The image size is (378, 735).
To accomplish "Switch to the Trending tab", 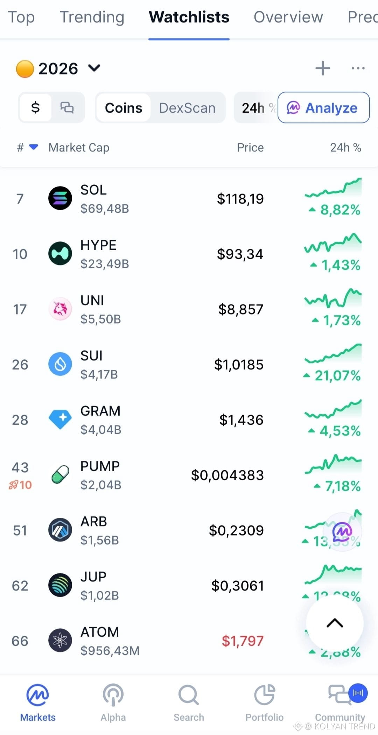I will (92, 17).
